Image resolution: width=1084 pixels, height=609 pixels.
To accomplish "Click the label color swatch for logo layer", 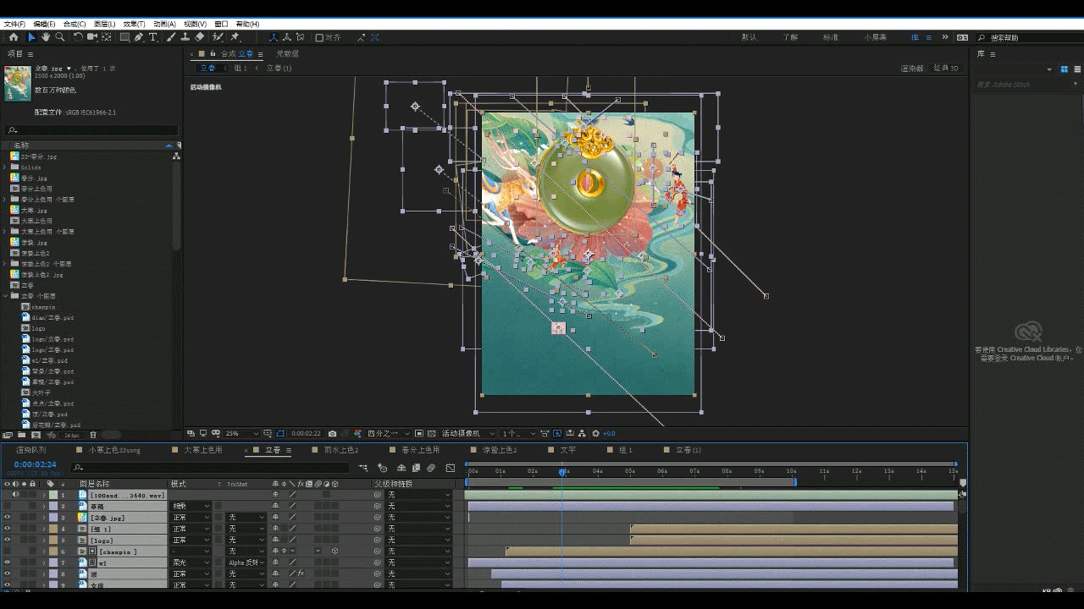I will pyautogui.click(x=53, y=540).
